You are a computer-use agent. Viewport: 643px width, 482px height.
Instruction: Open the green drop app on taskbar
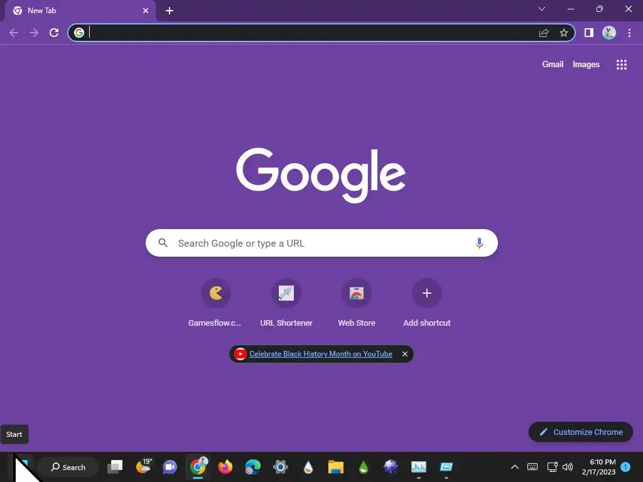click(x=364, y=467)
